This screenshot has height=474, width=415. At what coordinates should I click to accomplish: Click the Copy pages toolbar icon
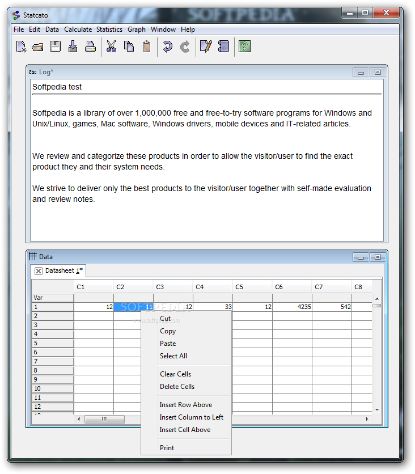coord(129,46)
